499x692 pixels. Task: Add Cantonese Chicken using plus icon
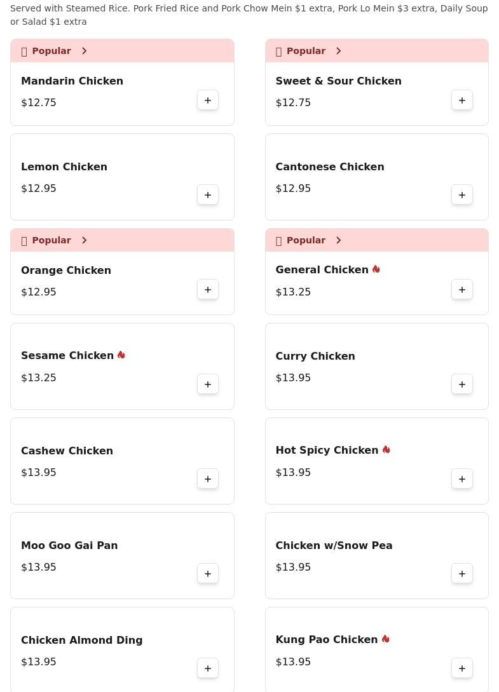point(462,195)
